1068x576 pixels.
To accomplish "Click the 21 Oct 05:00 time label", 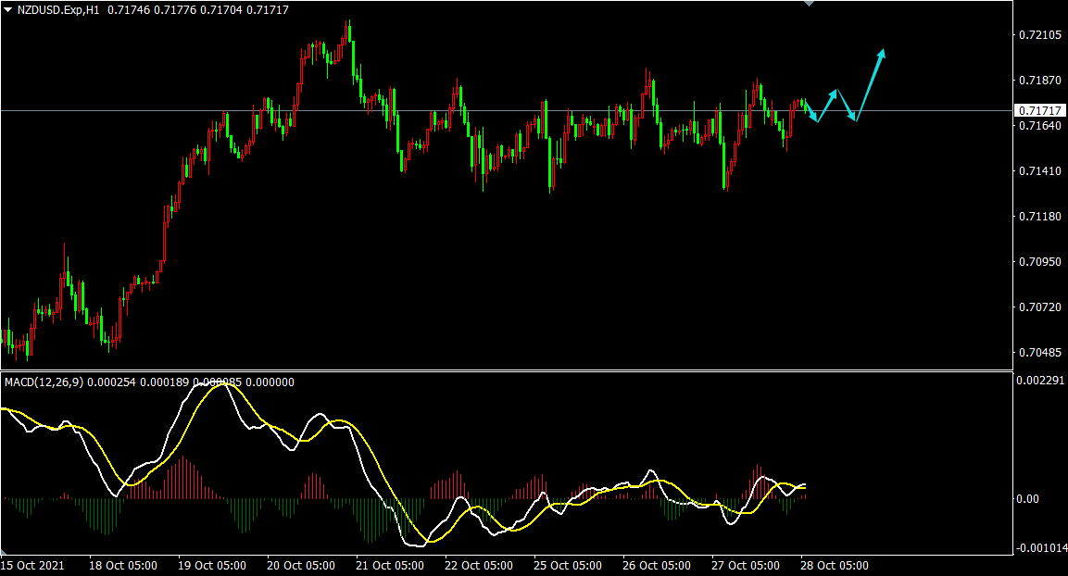I will click(390, 566).
